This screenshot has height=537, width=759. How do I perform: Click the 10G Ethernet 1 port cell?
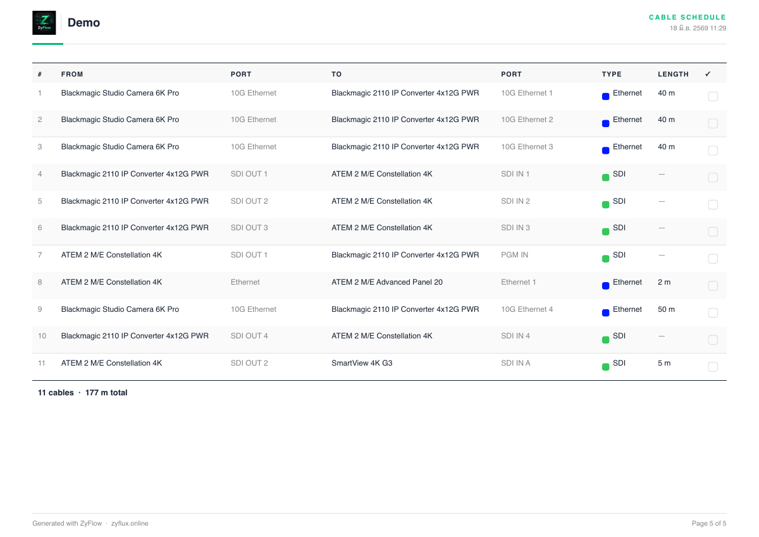[x=527, y=93]
